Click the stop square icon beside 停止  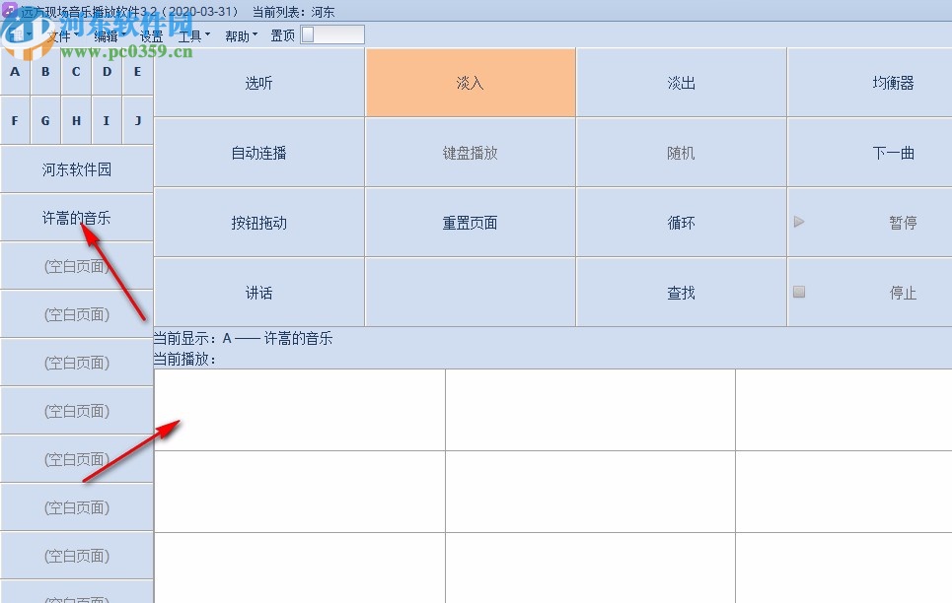pos(801,292)
